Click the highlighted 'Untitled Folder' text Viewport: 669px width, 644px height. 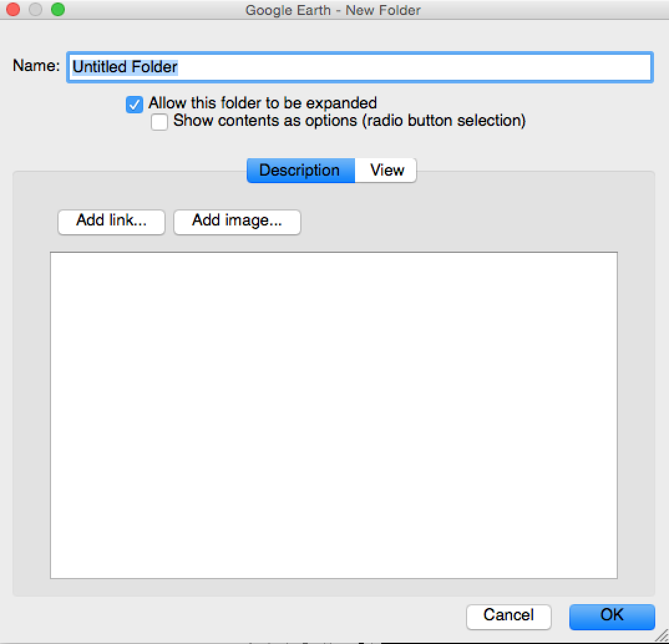[125, 67]
